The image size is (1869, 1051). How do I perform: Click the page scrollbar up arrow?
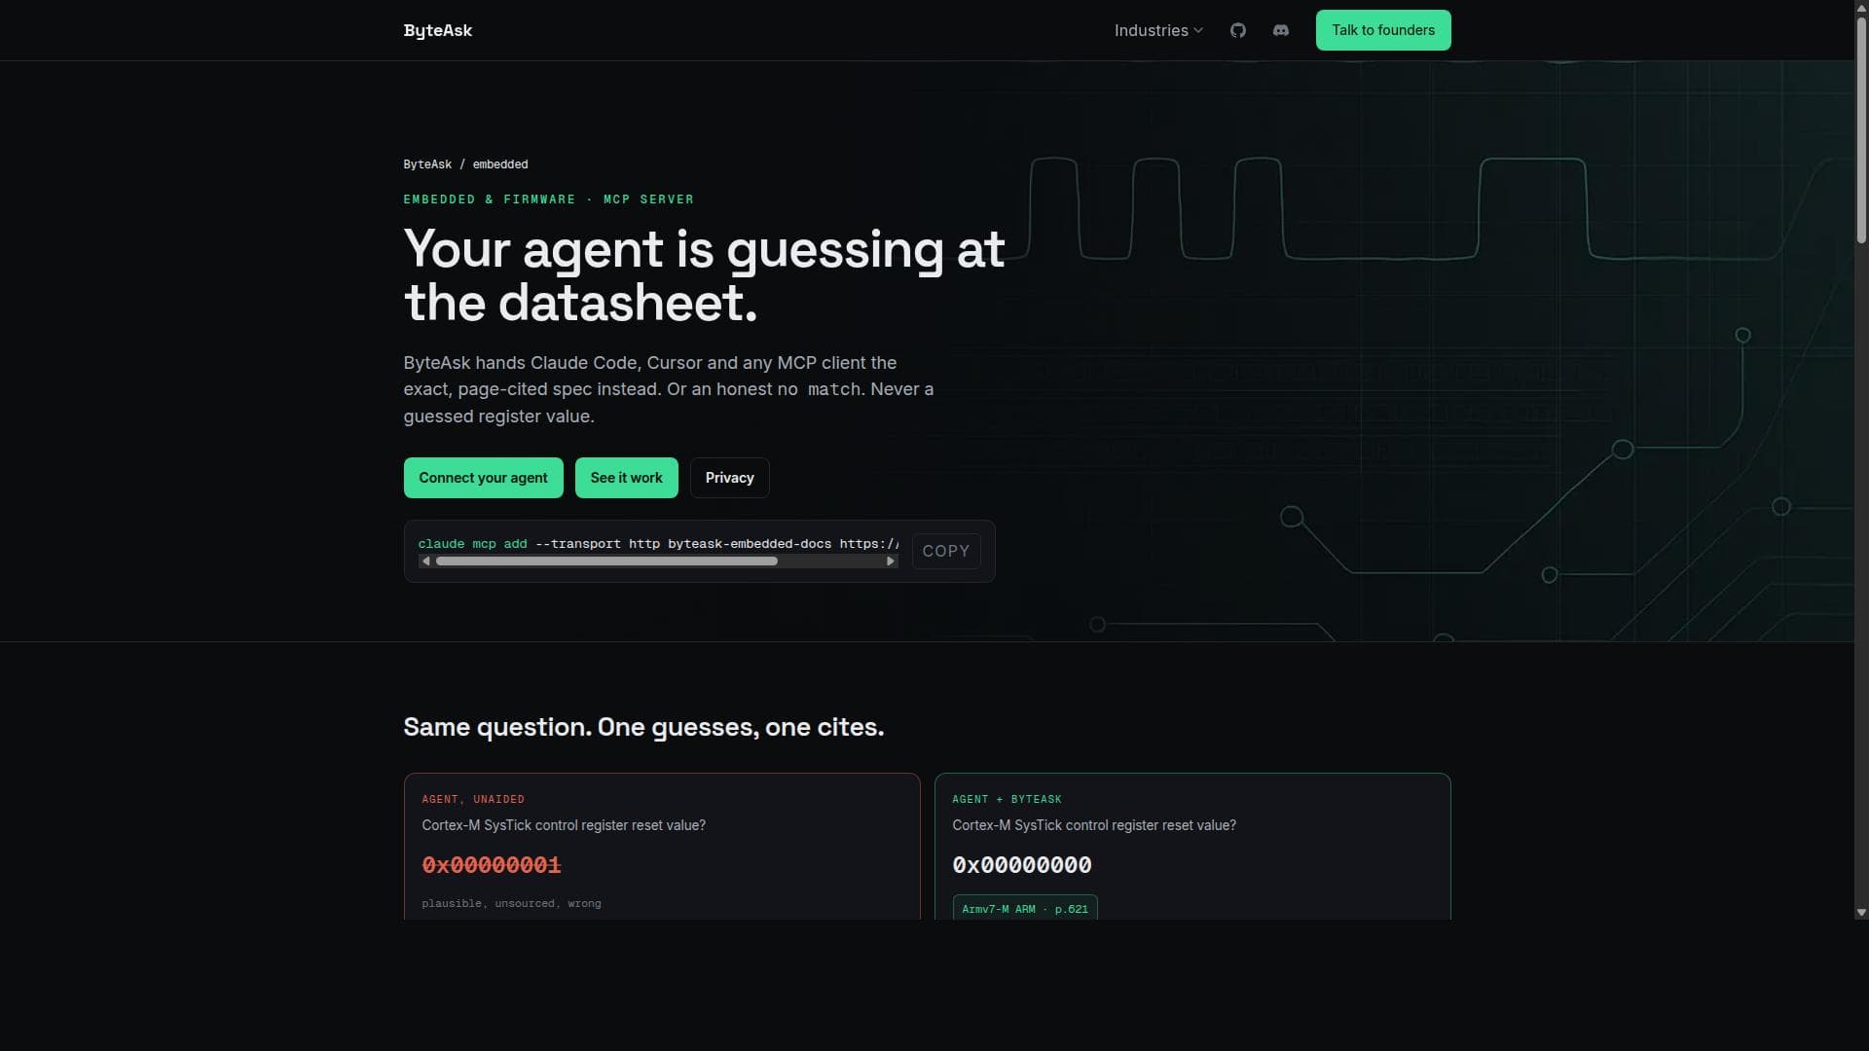1861,7
